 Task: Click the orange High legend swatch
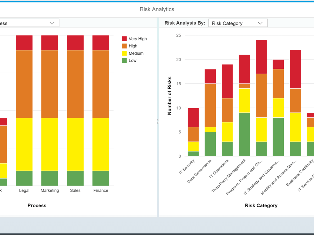[124, 46]
